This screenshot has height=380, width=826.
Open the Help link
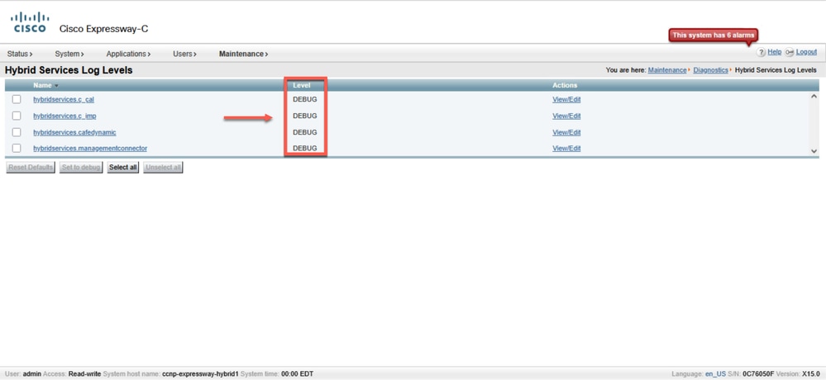tap(775, 52)
